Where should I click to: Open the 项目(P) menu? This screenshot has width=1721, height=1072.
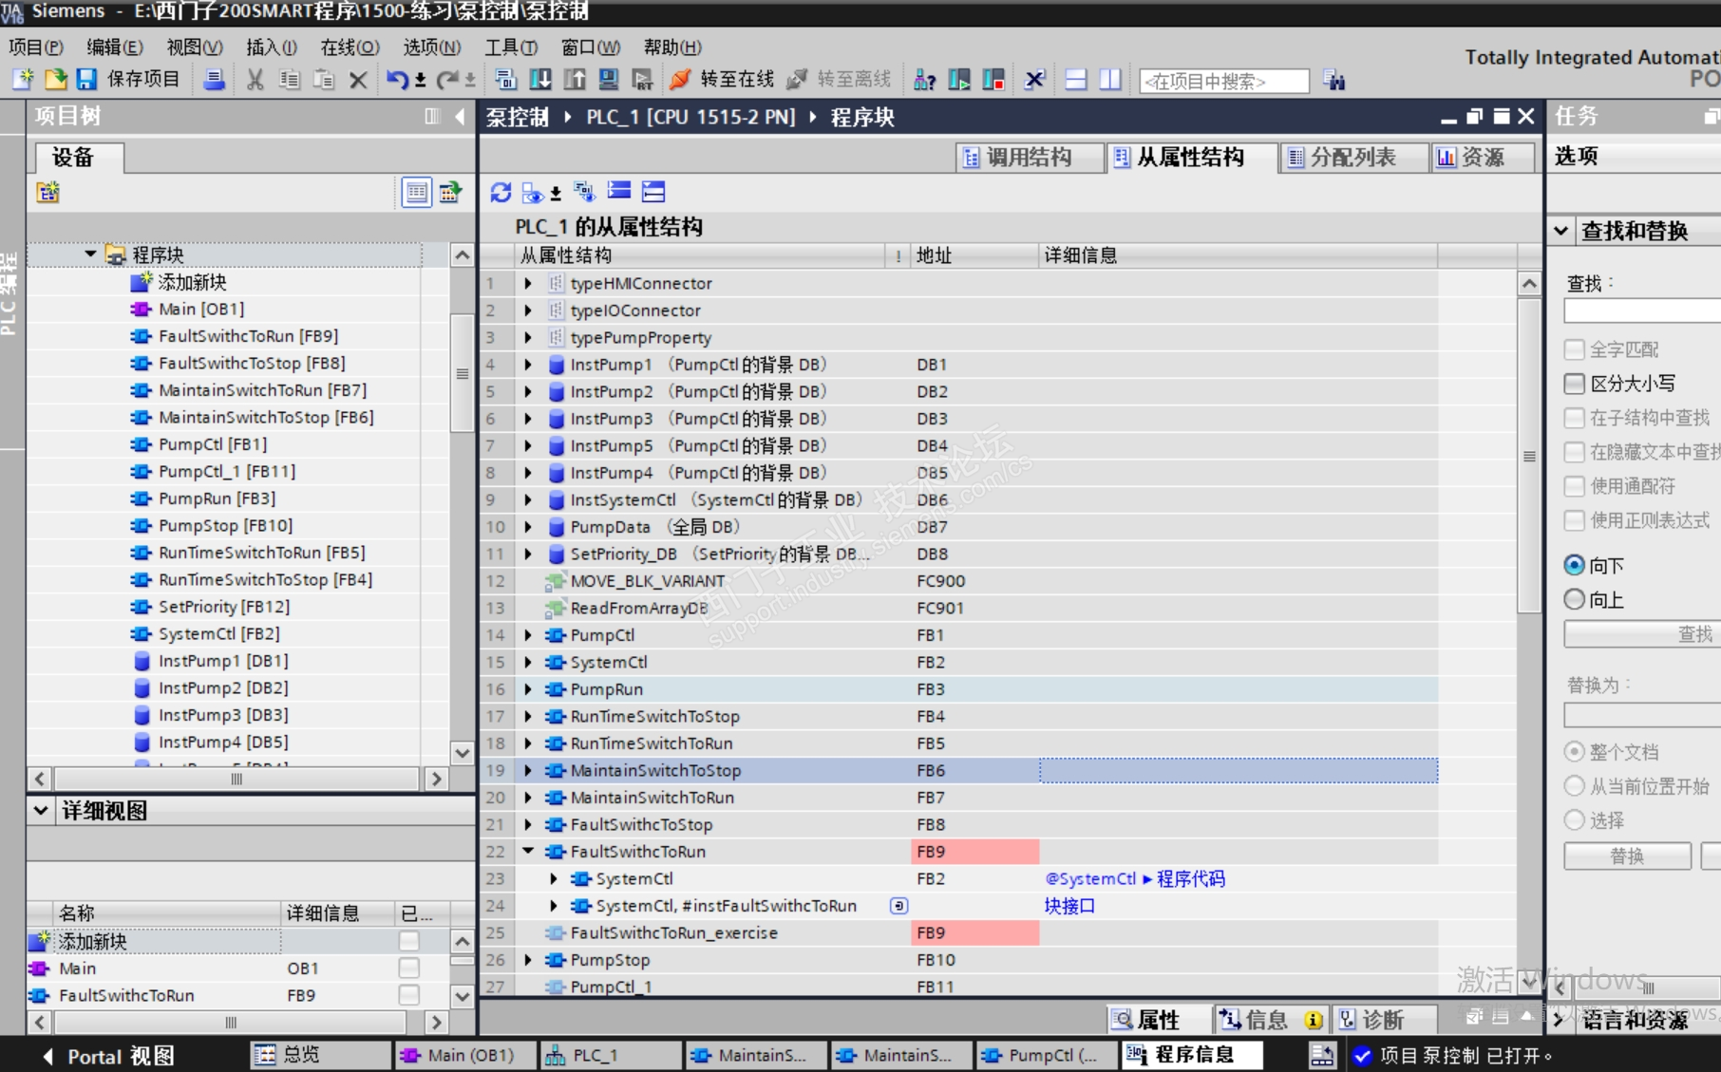(x=36, y=47)
